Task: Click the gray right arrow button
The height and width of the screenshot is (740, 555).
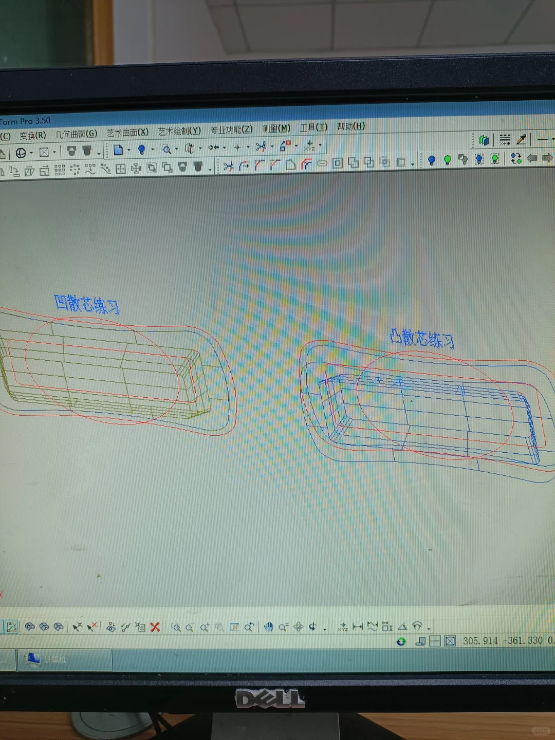Action: [547, 158]
